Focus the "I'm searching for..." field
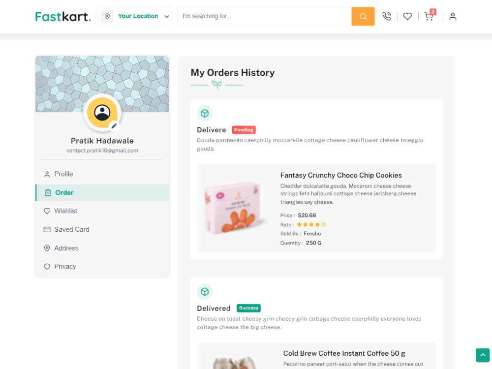Viewport: 492px width, 369px height. pyautogui.click(x=264, y=16)
